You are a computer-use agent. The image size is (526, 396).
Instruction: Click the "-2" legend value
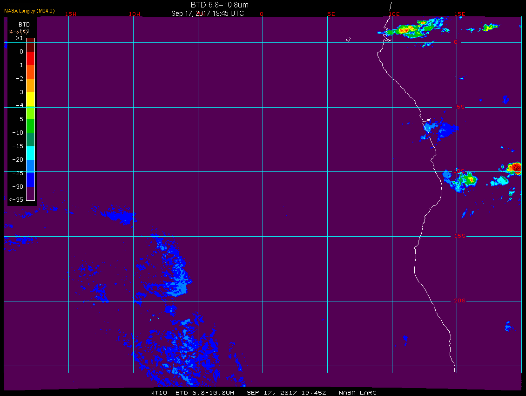pos(20,78)
